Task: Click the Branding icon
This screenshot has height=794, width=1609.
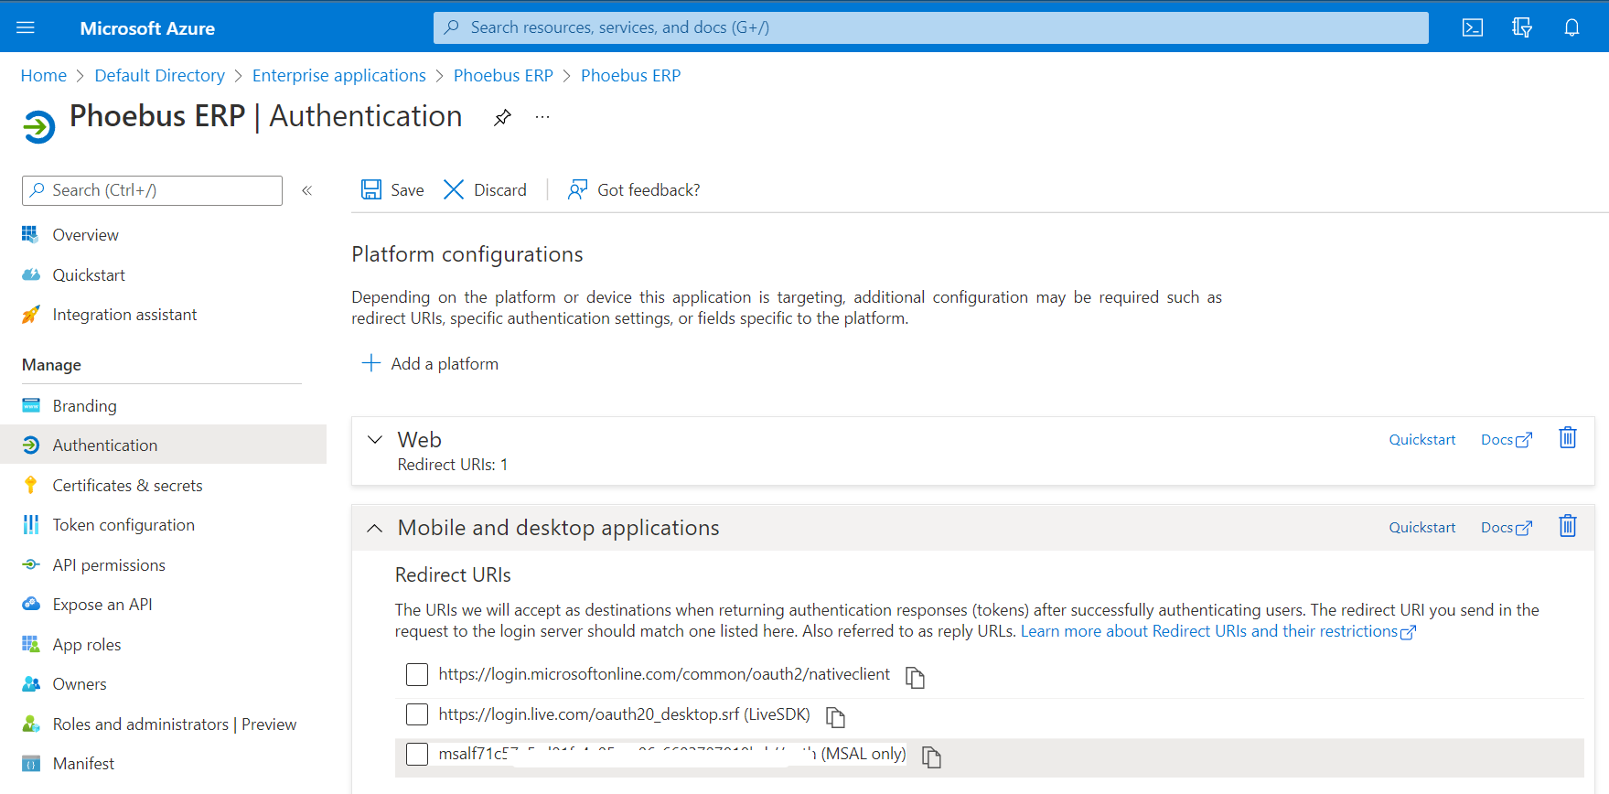Action: (x=31, y=405)
